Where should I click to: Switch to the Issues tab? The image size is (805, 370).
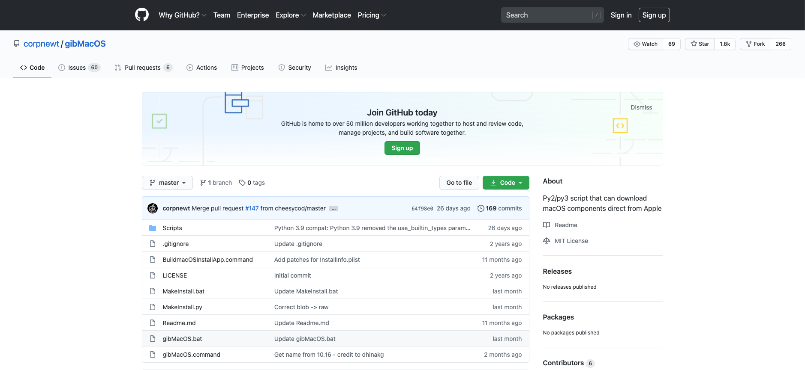(x=79, y=68)
